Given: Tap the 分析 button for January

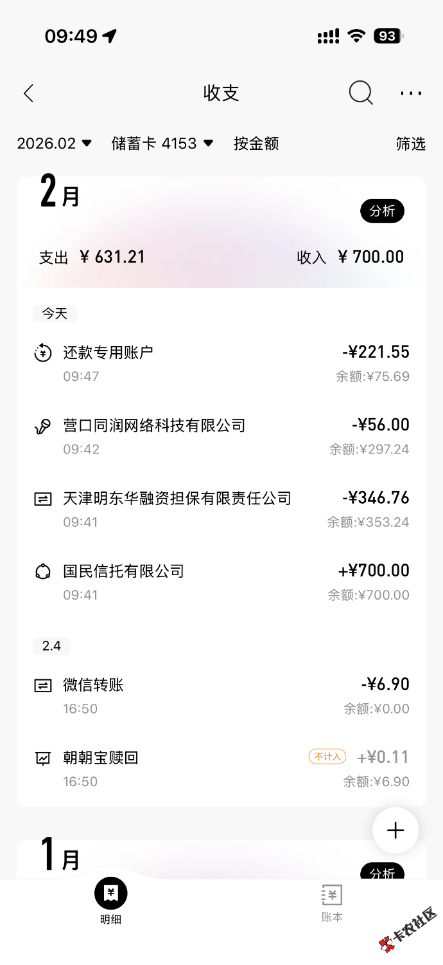Looking at the screenshot, I should click(x=382, y=873).
